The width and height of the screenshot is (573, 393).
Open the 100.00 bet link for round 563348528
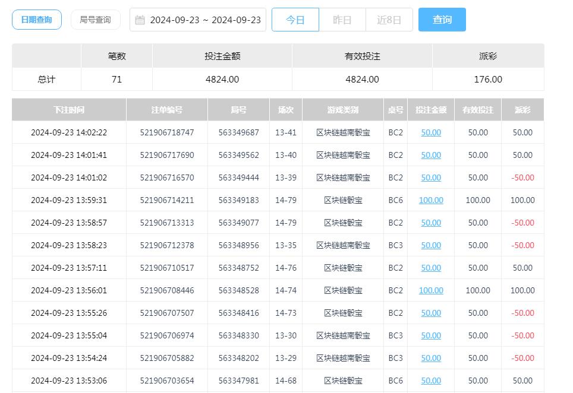pos(430,290)
